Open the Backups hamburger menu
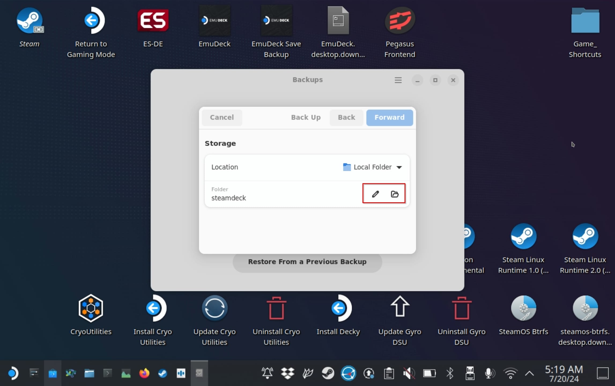 pyautogui.click(x=398, y=80)
